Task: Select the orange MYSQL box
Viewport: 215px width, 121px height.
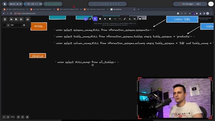Action: click(x=39, y=26)
